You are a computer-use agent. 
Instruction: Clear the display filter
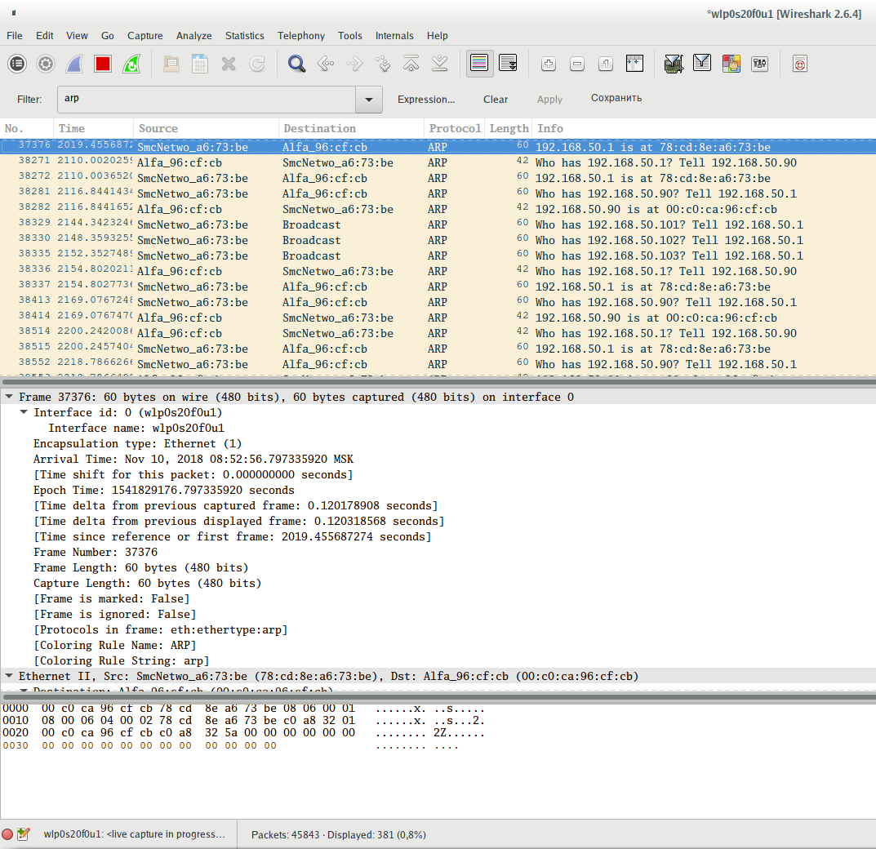coord(496,100)
